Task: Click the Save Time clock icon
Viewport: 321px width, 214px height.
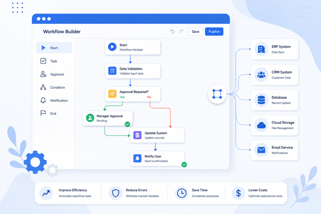Action: point(182,193)
